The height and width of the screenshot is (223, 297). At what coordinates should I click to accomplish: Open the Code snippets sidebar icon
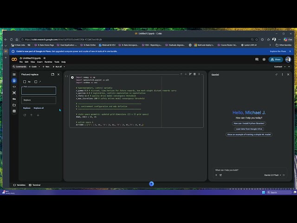pyautogui.click(x=14, y=87)
